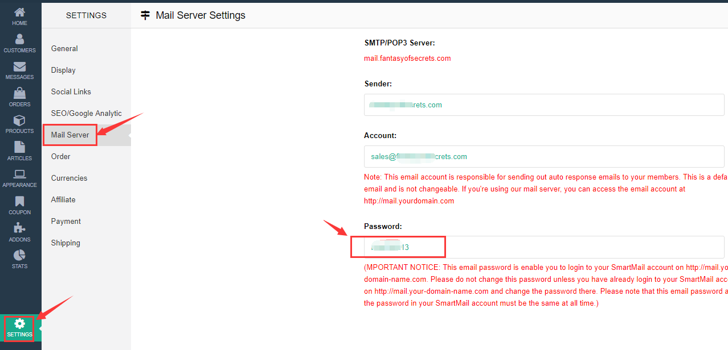Open Addons puzzle piece icon
728x350 pixels.
(x=19, y=228)
